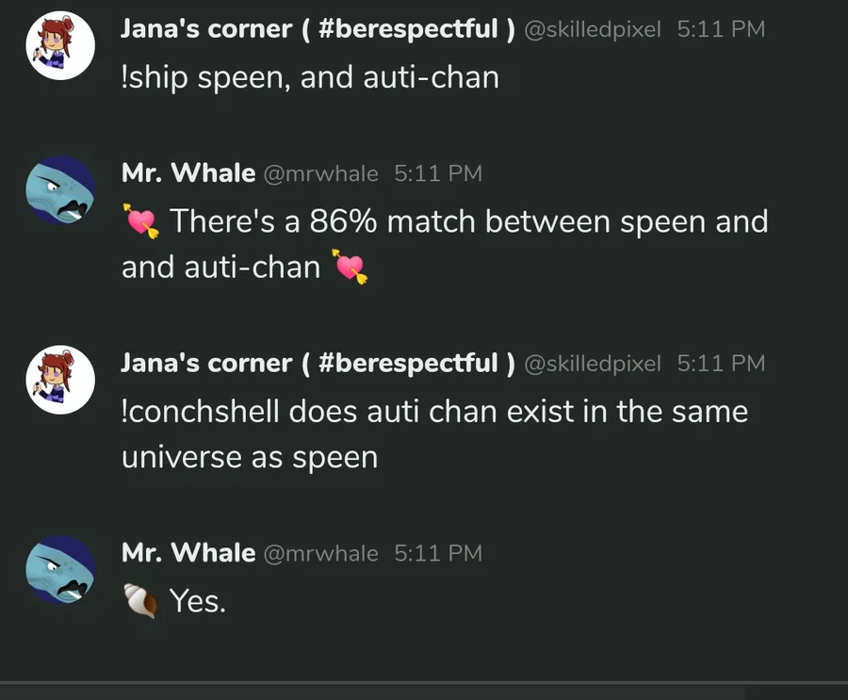Screen dimensions: 848x700
Task: Click the conch shell emoji before Yes
Action: click(140, 600)
